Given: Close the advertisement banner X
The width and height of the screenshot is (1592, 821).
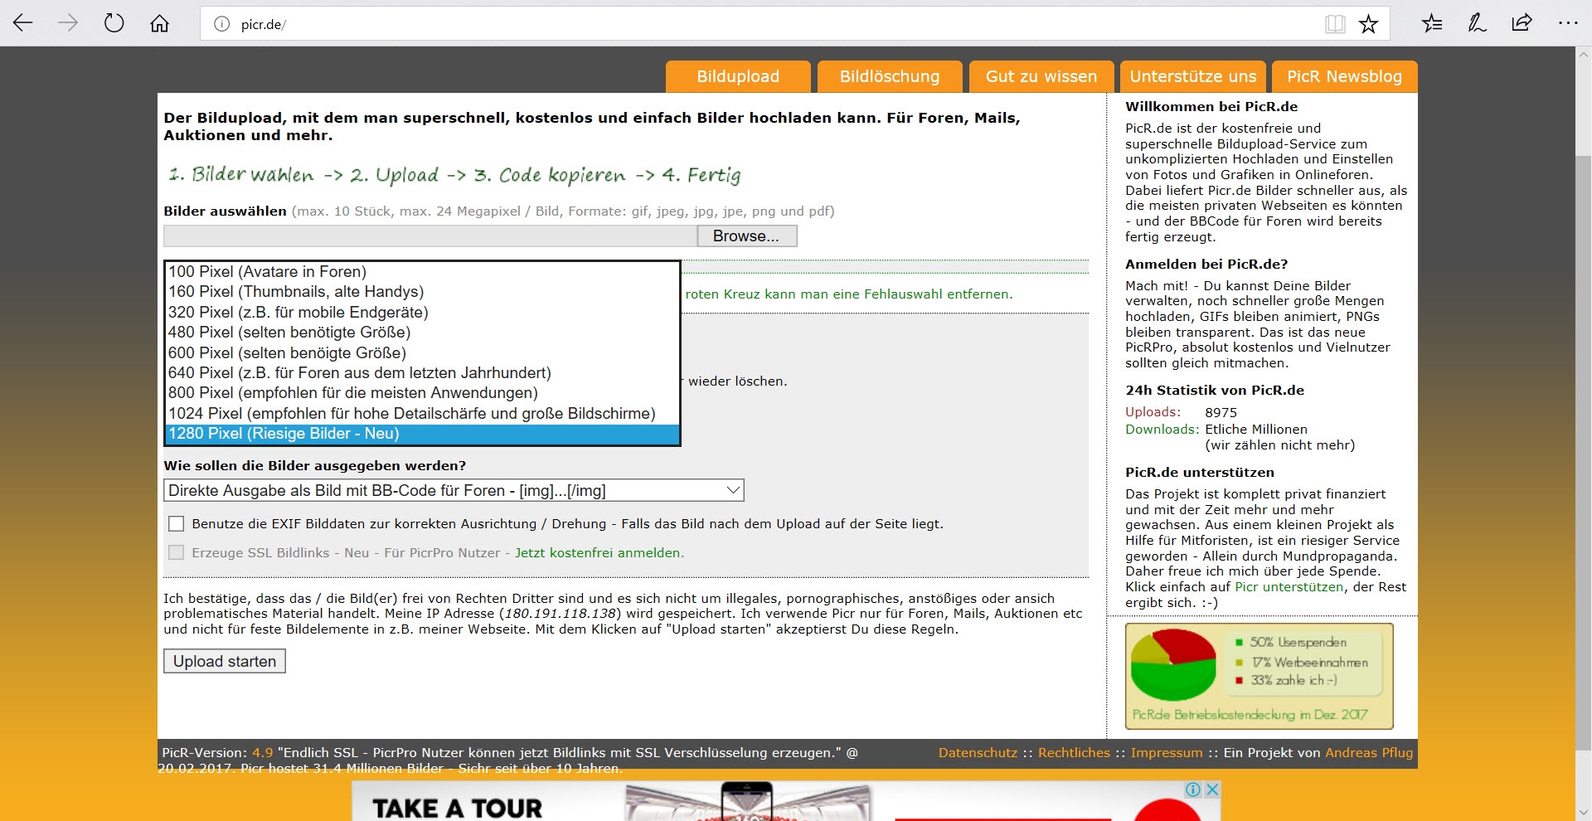Looking at the screenshot, I should click(1211, 789).
